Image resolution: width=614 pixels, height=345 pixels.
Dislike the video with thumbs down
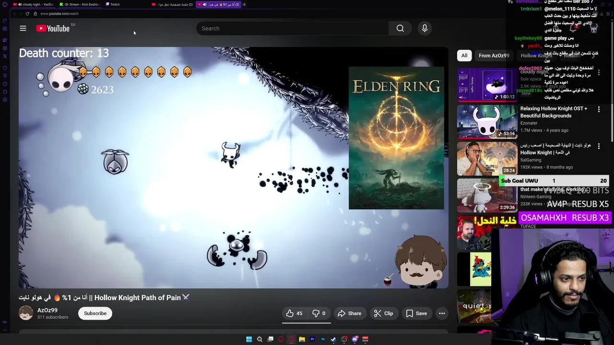coord(319,313)
